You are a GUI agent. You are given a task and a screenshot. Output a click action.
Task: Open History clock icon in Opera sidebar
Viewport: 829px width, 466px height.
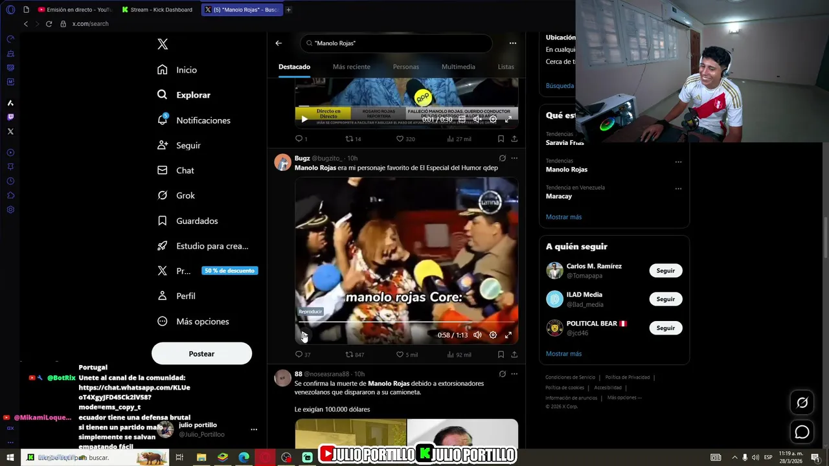coord(10,181)
